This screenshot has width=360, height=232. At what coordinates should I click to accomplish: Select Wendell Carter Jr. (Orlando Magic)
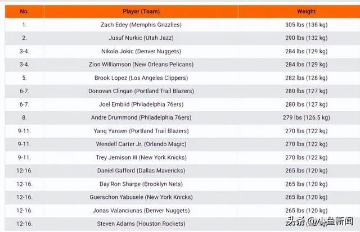pyautogui.click(x=141, y=144)
